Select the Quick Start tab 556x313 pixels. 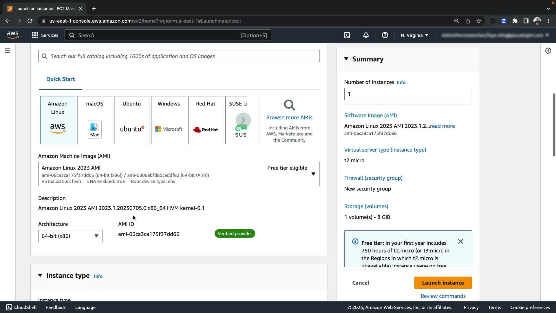(x=61, y=79)
